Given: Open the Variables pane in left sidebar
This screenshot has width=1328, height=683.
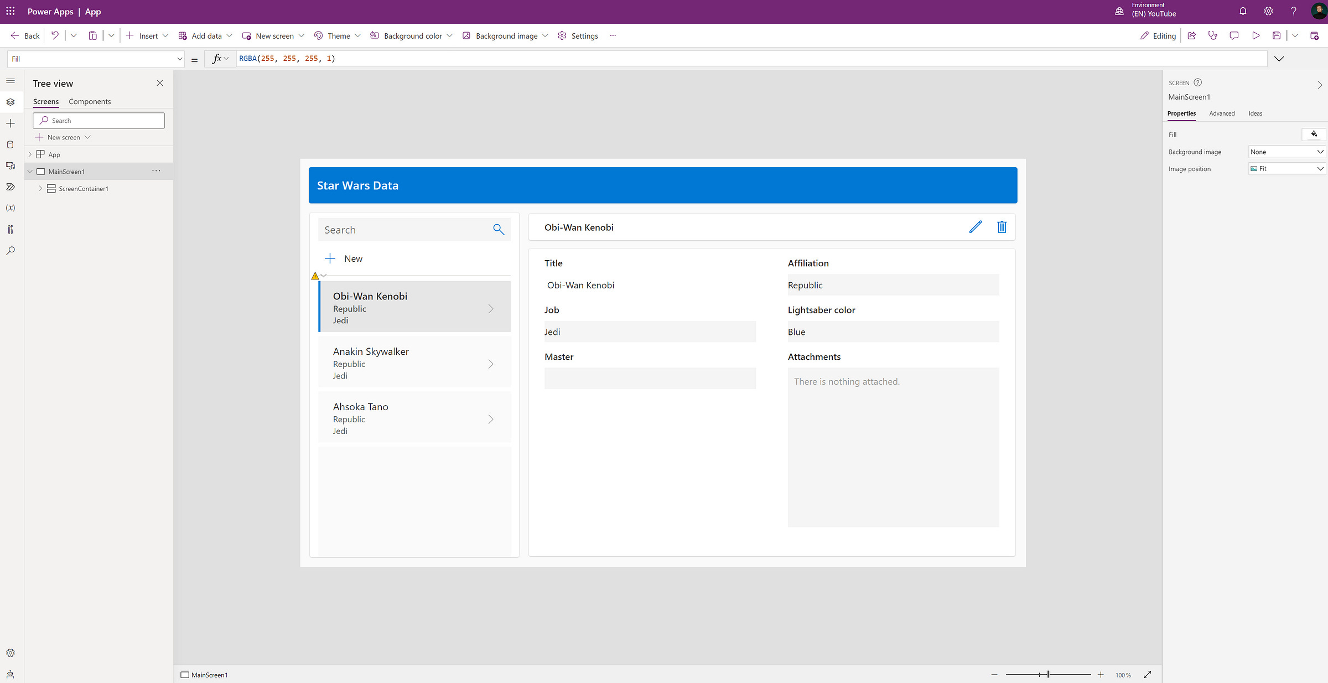Looking at the screenshot, I should click(x=10, y=208).
